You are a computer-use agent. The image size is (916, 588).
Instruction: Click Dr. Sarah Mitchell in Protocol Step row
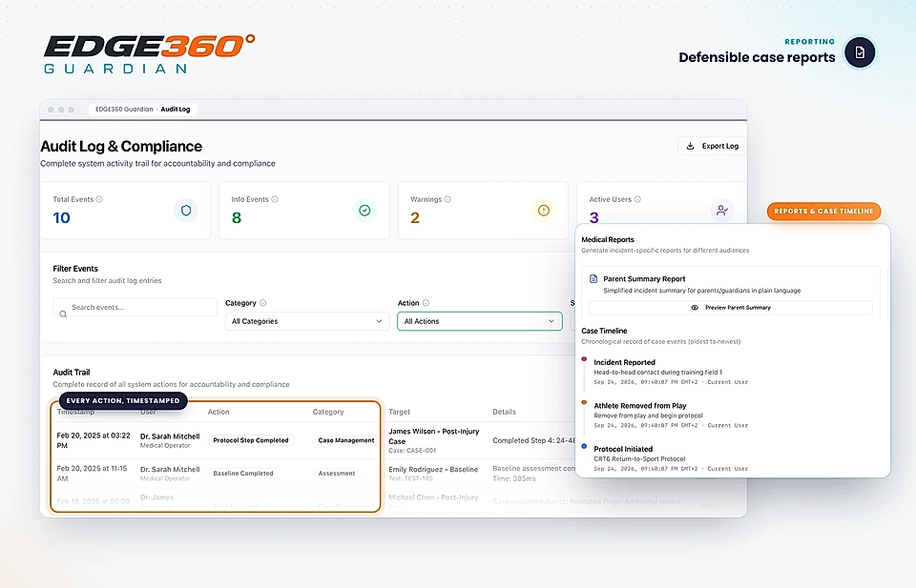170,436
